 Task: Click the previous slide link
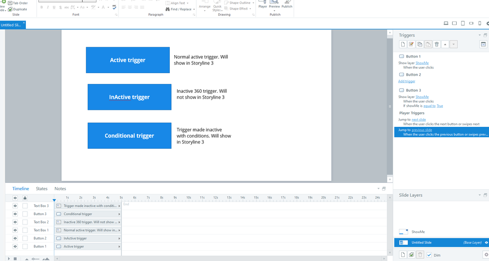pos(421,130)
